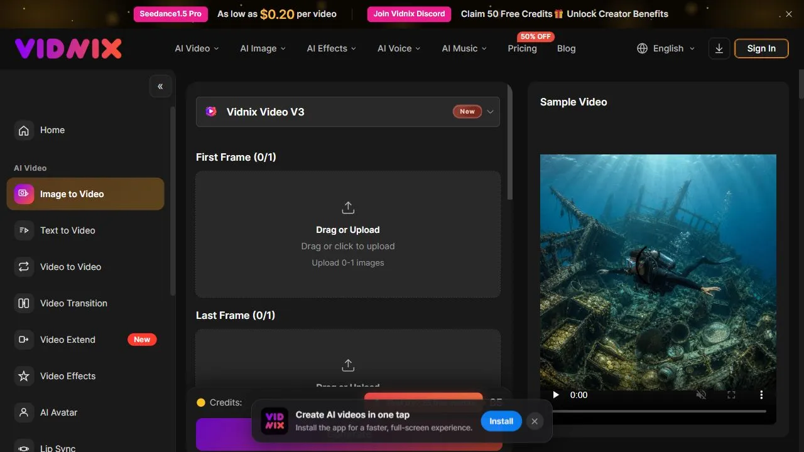Open sample video more options menu
Screen dimensions: 804x452
pyautogui.click(x=761, y=395)
